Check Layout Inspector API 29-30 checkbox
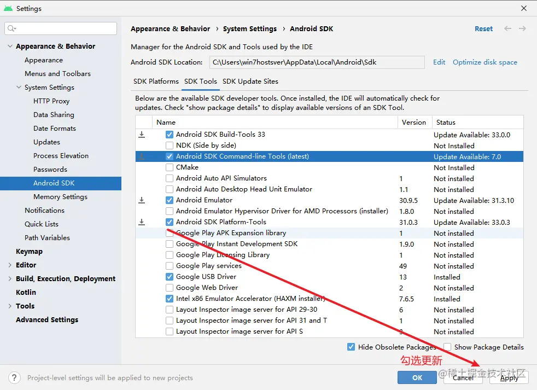Viewport: 537px width, 390px height. 169,310
